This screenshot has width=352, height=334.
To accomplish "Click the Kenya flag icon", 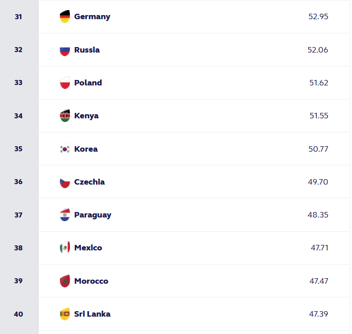I will point(65,116).
